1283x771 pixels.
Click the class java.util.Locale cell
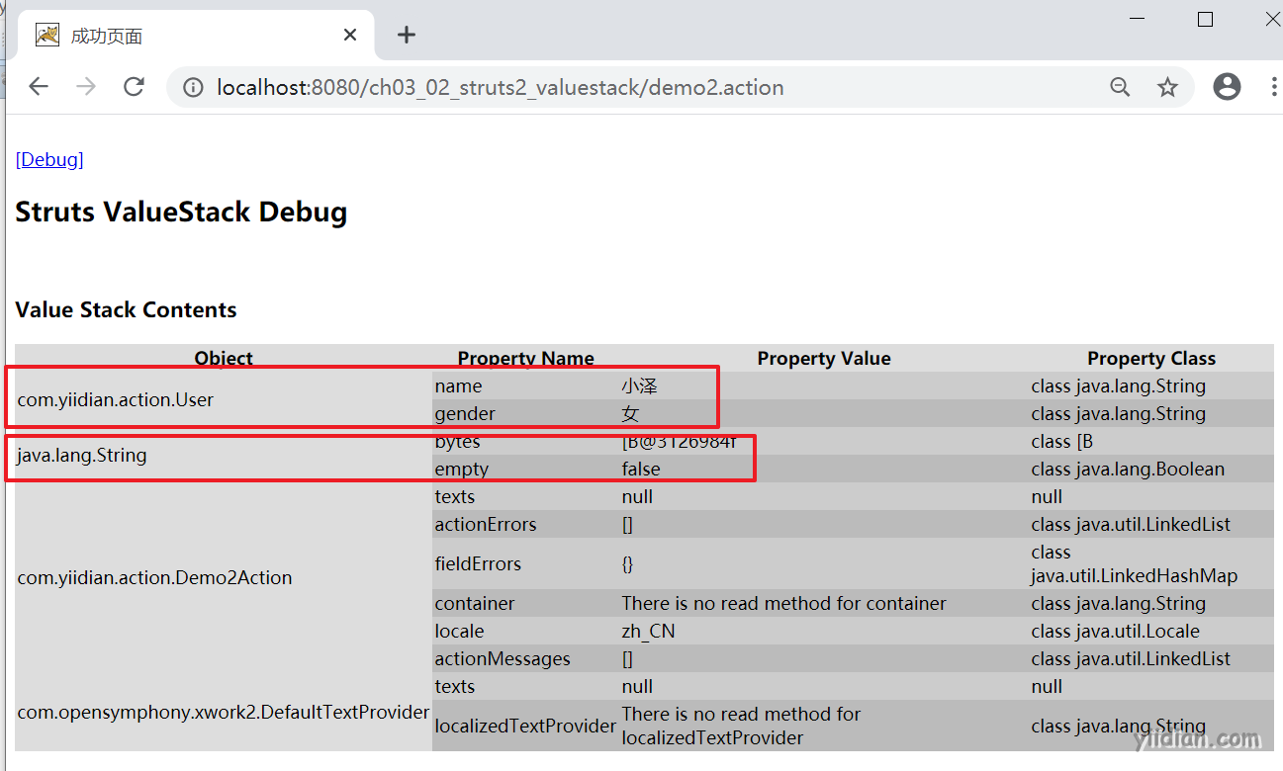point(1151,631)
